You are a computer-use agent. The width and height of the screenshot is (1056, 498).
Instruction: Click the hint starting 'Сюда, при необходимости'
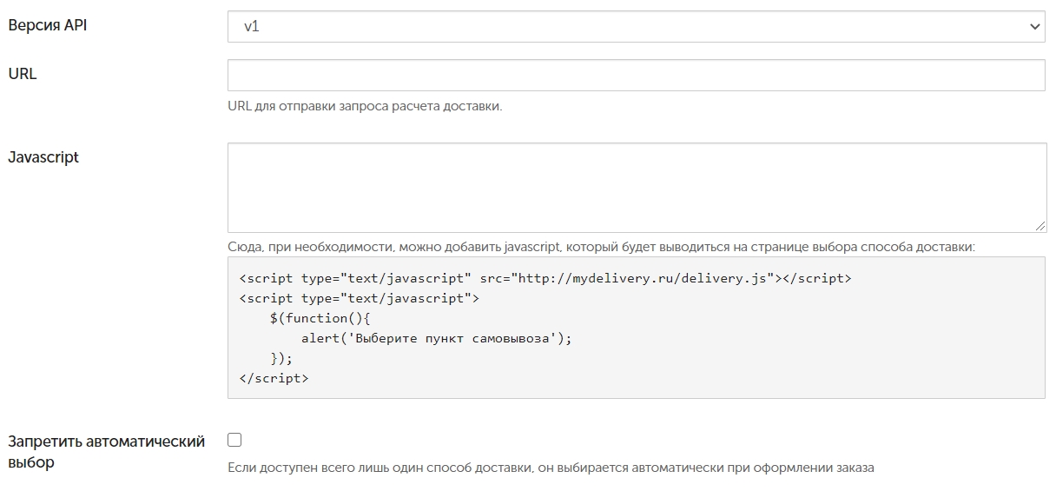point(601,247)
